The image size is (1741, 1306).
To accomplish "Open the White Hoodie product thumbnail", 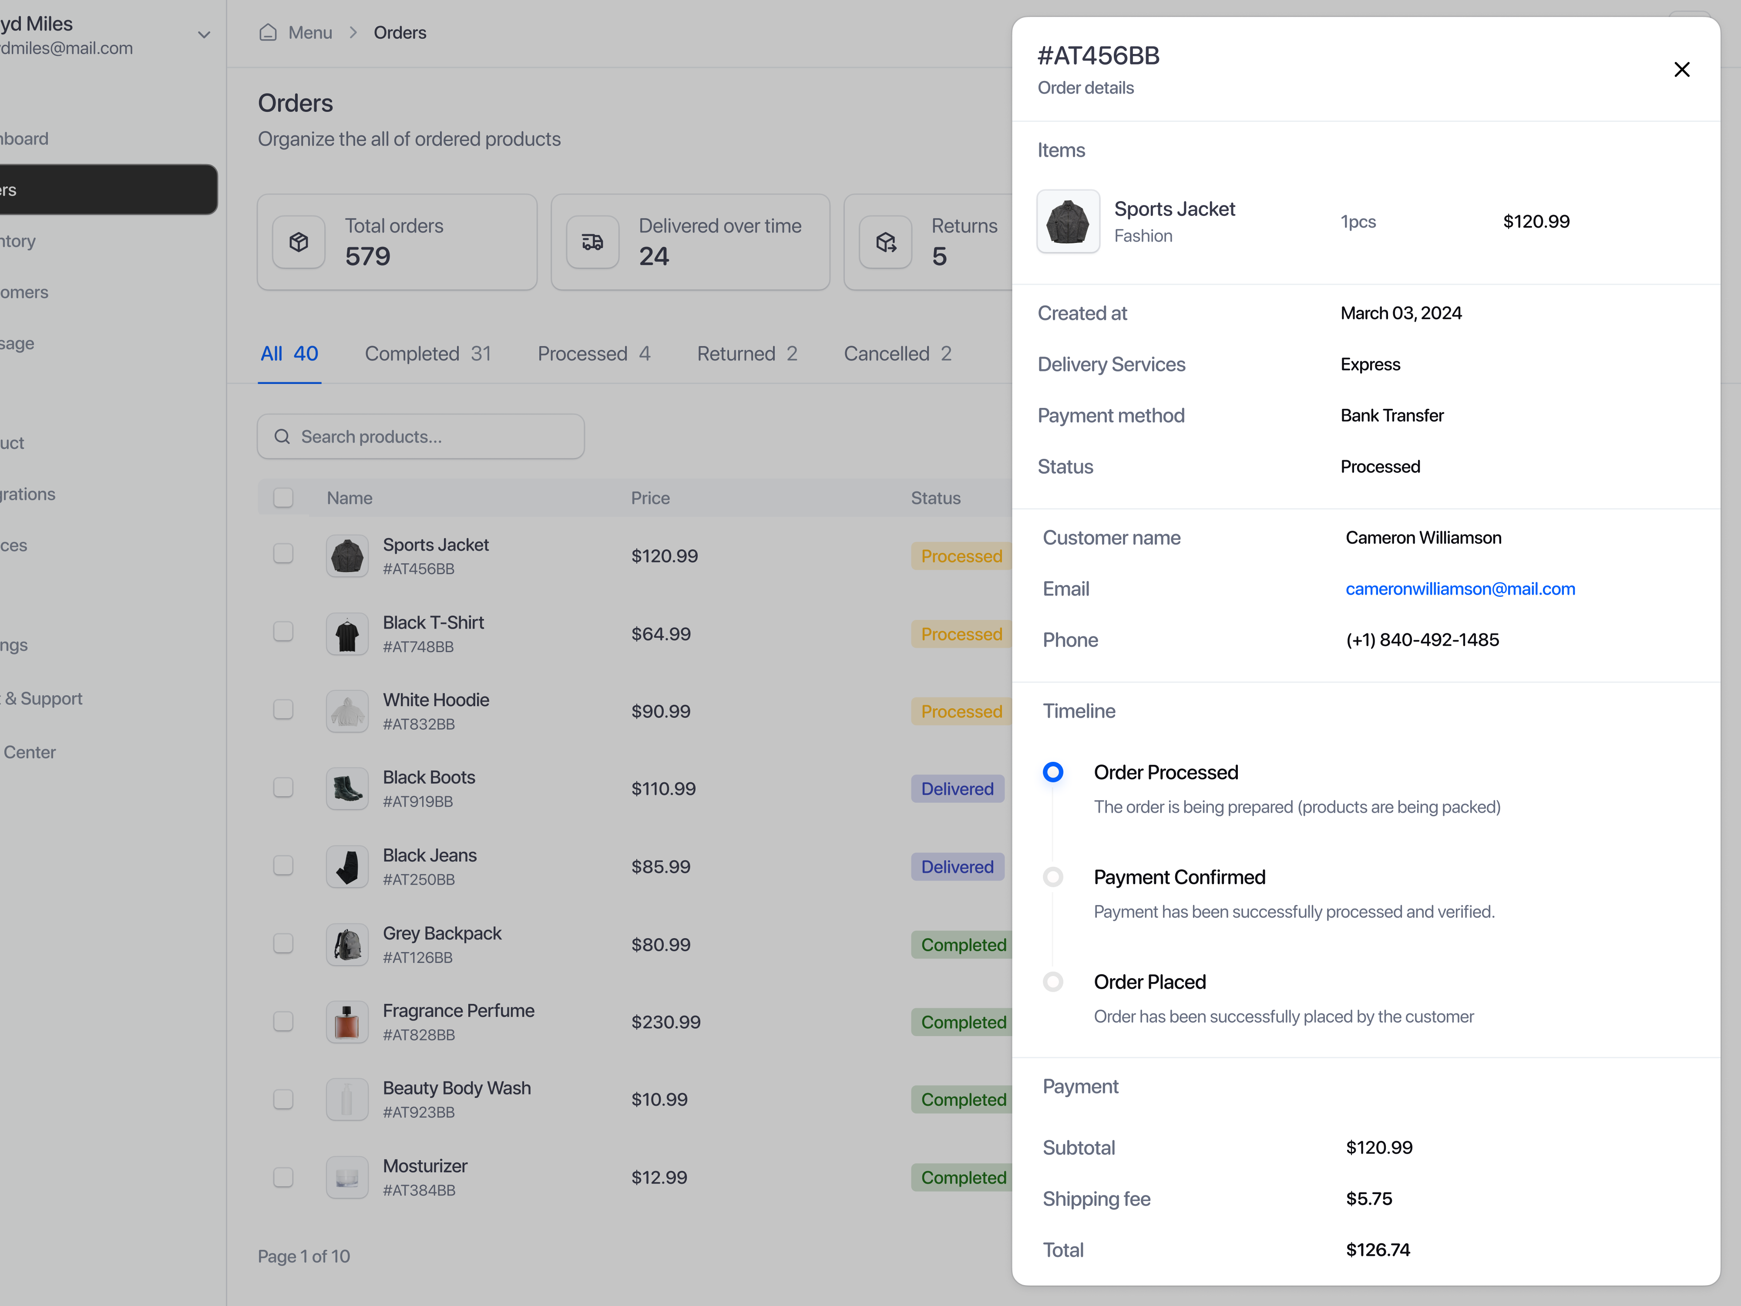I will (347, 711).
